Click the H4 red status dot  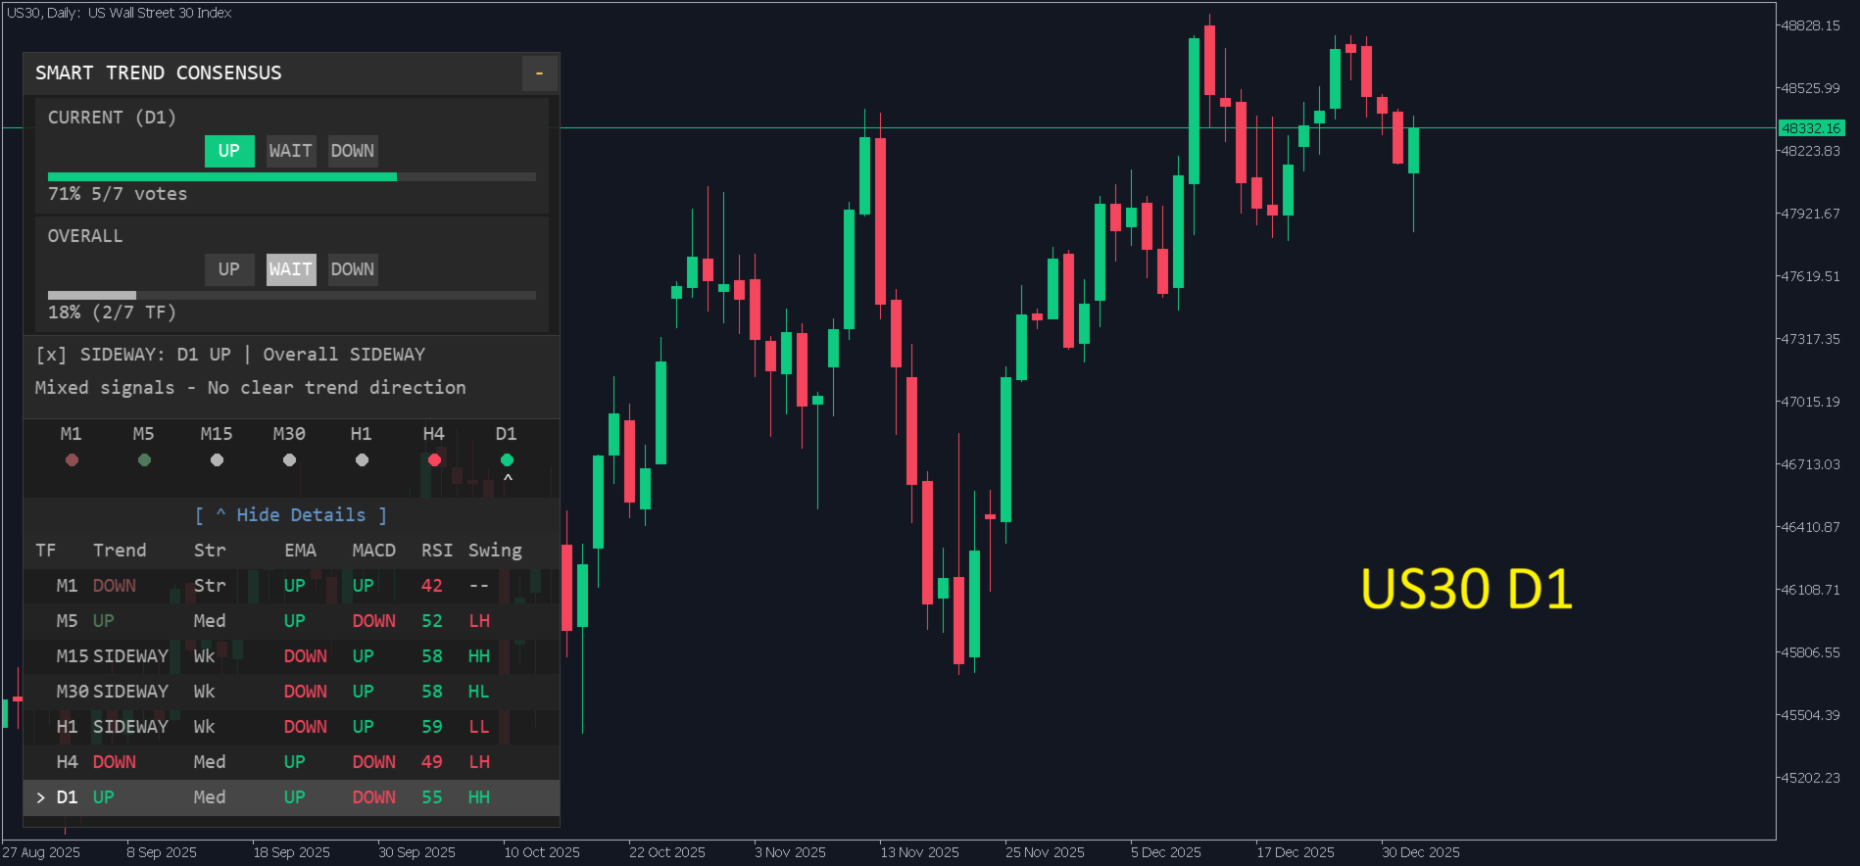click(434, 459)
